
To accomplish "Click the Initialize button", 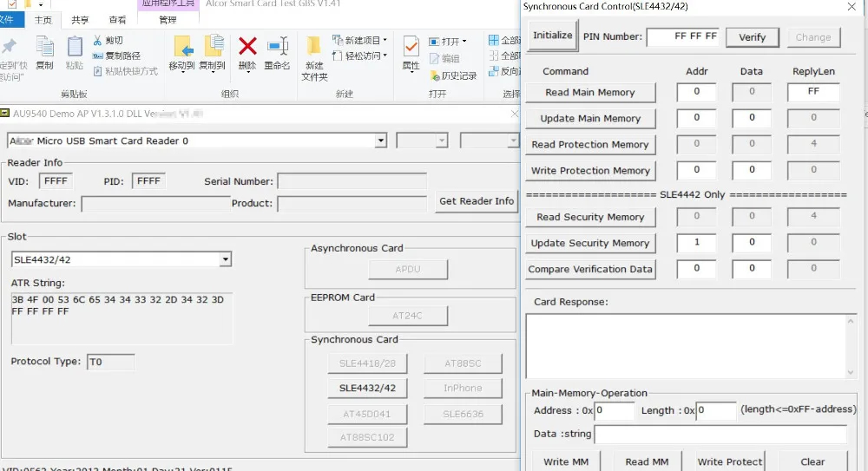I will pos(552,36).
